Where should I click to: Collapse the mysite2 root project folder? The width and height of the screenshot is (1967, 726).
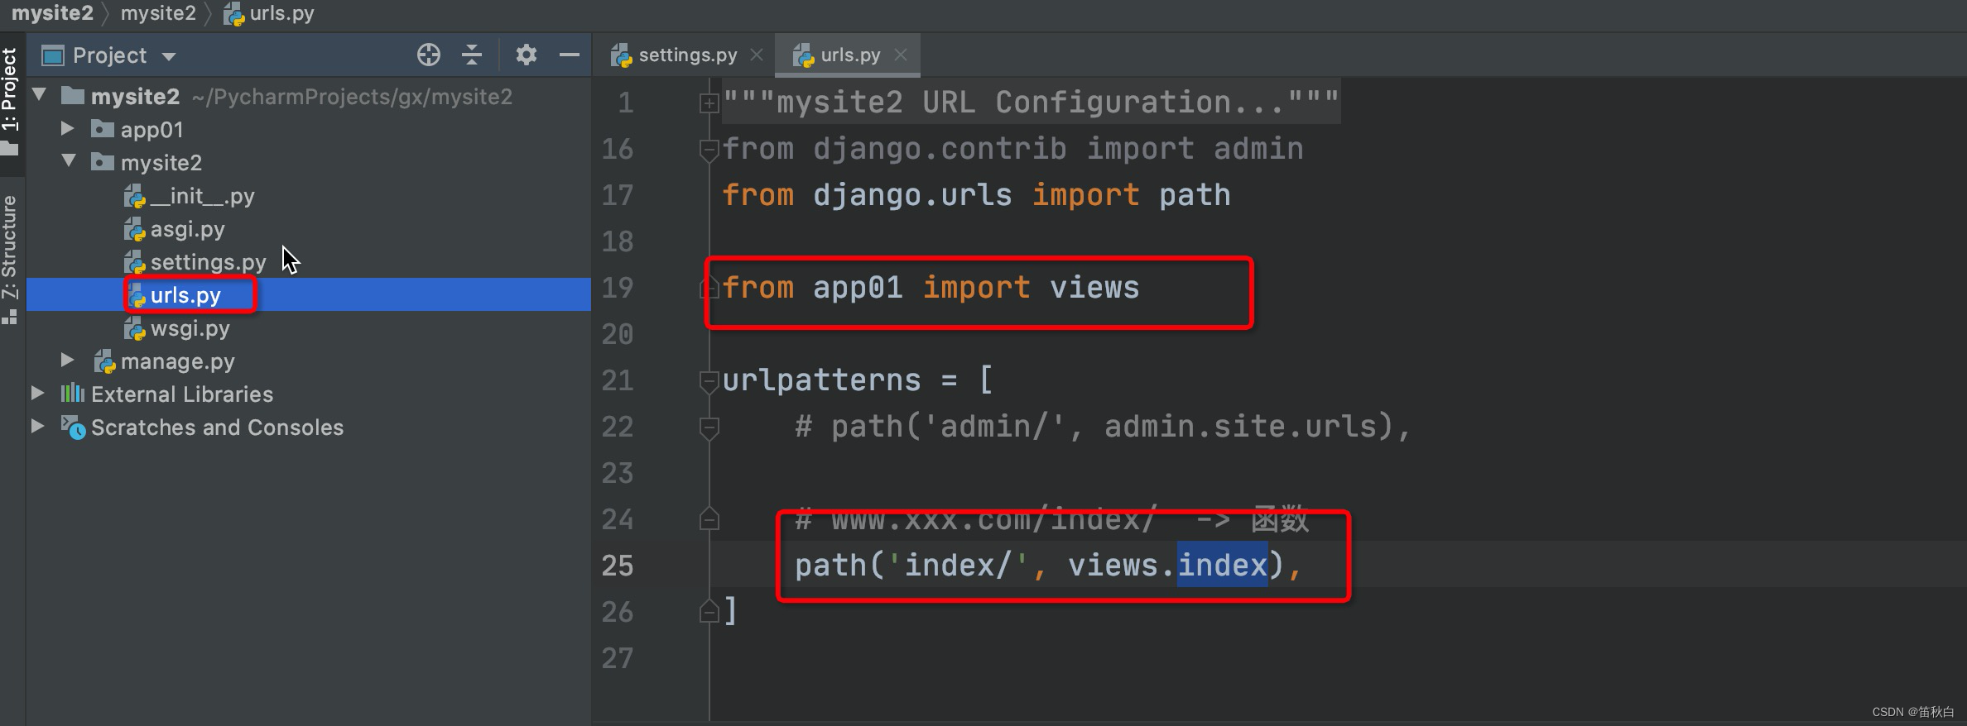coord(39,95)
